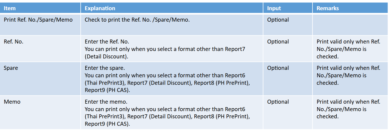This screenshot has width=390, height=130.
Task: Click Optional in the Spare row
Action: (278, 68)
